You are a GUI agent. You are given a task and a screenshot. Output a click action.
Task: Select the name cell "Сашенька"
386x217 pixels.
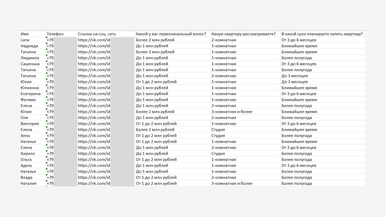pyautogui.click(x=30, y=64)
